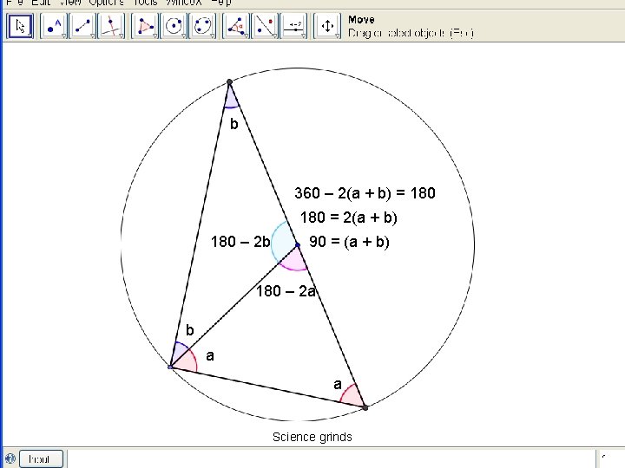This screenshot has width=625, height=468.
Task: Select the Line through Two Points tool
Action: (x=82, y=26)
